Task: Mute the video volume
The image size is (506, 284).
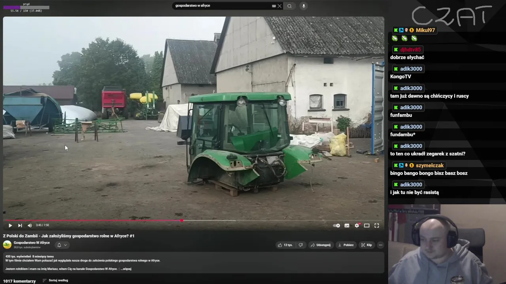Action: (30, 226)
